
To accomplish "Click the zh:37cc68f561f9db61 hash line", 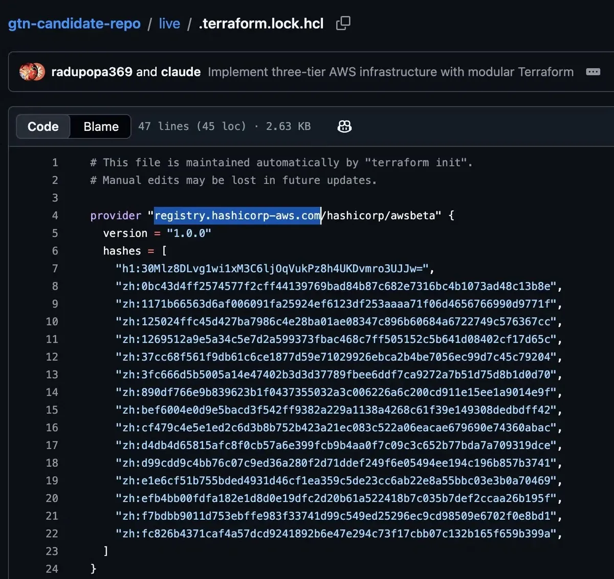I will tap(339, 357).
